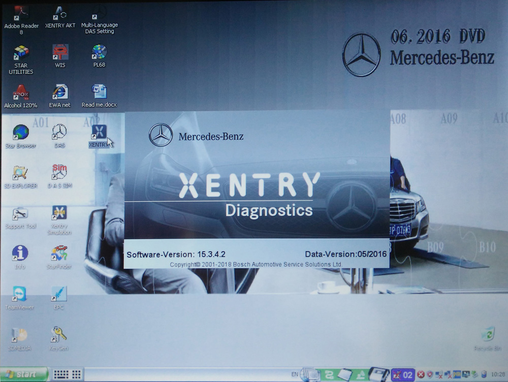This screenshot has height=382, width=508.
Task: Select the DAS desktop icon
Action: coord(59,137)
